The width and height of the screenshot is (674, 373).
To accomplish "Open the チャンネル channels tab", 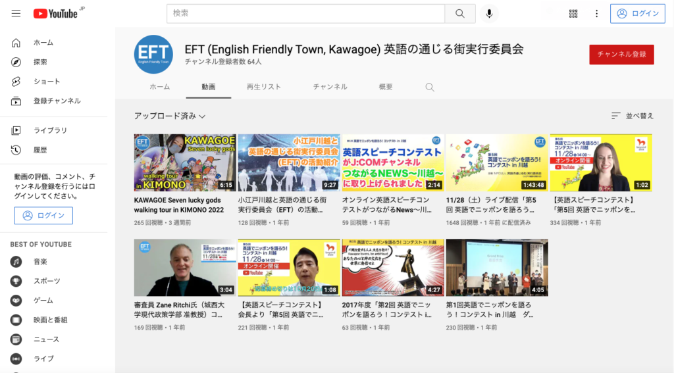I will [x=330, y=87].
